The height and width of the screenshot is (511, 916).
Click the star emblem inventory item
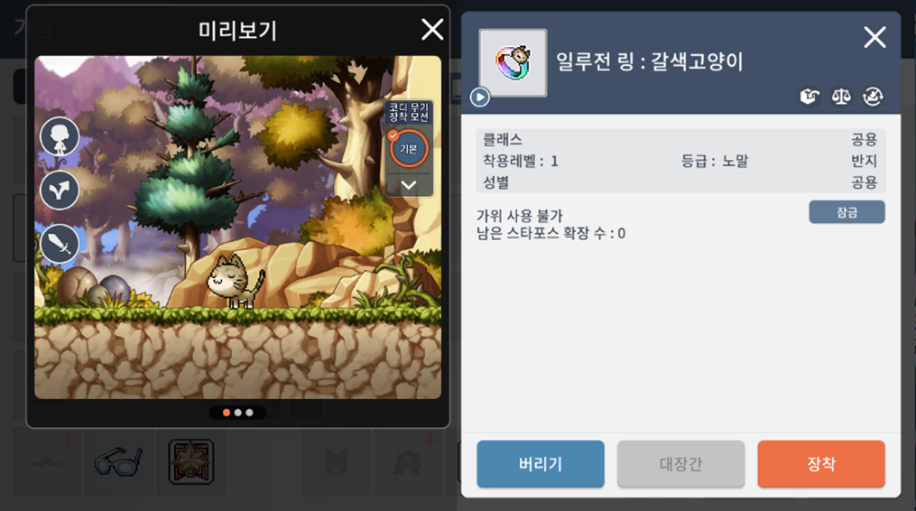point(191,462)
